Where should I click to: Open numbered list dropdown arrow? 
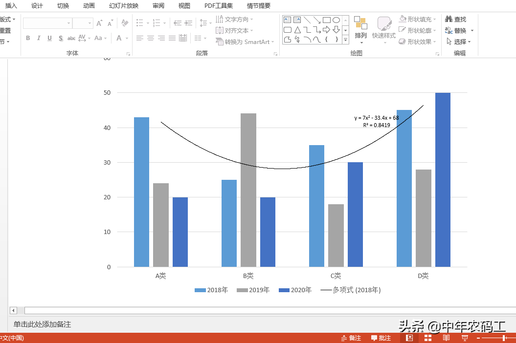click(164, 23)
